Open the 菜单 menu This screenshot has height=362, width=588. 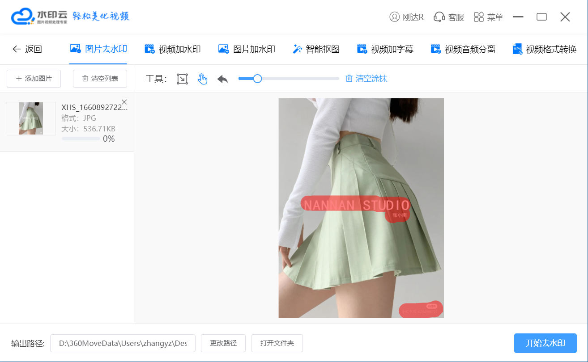(488, 17)
